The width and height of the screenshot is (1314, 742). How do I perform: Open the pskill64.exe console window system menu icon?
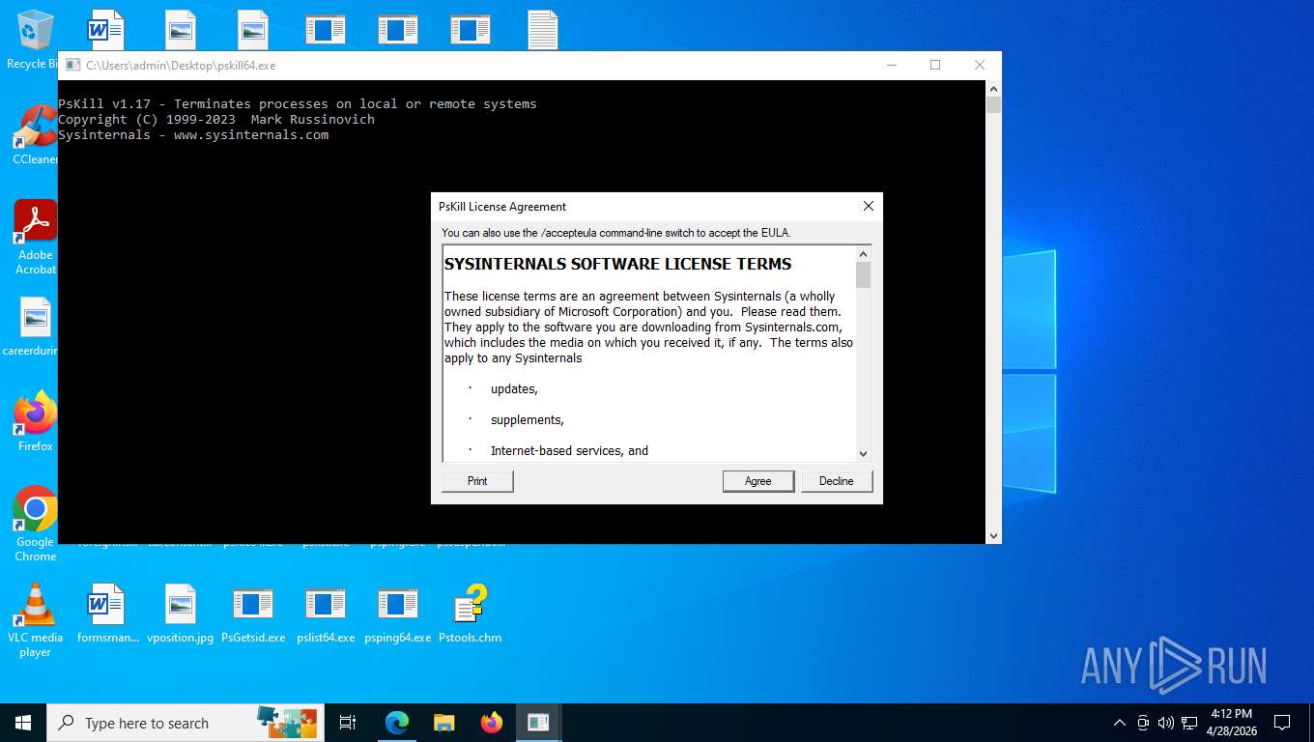pyautogui.click(x=72, y=66)
